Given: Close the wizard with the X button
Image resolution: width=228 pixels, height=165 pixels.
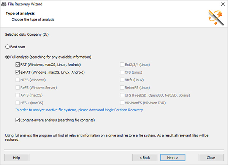Looking at the screenshot, I should pyautogui.click(x=223, y=4).
